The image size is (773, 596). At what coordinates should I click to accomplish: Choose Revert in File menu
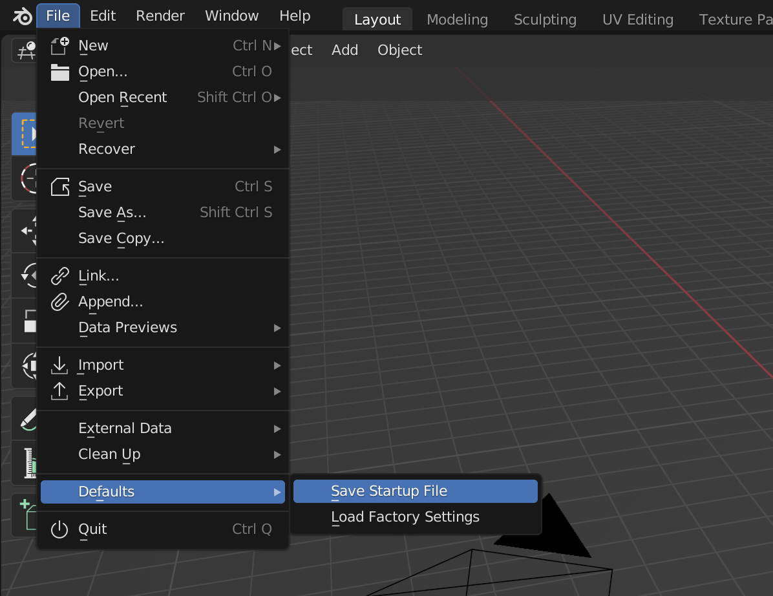coord(163,123)
